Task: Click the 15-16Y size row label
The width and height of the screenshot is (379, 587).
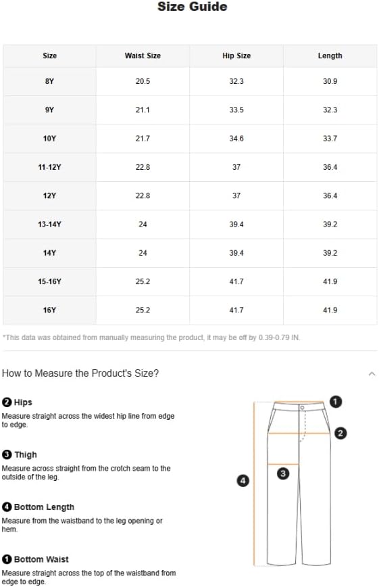Action: 49,281
